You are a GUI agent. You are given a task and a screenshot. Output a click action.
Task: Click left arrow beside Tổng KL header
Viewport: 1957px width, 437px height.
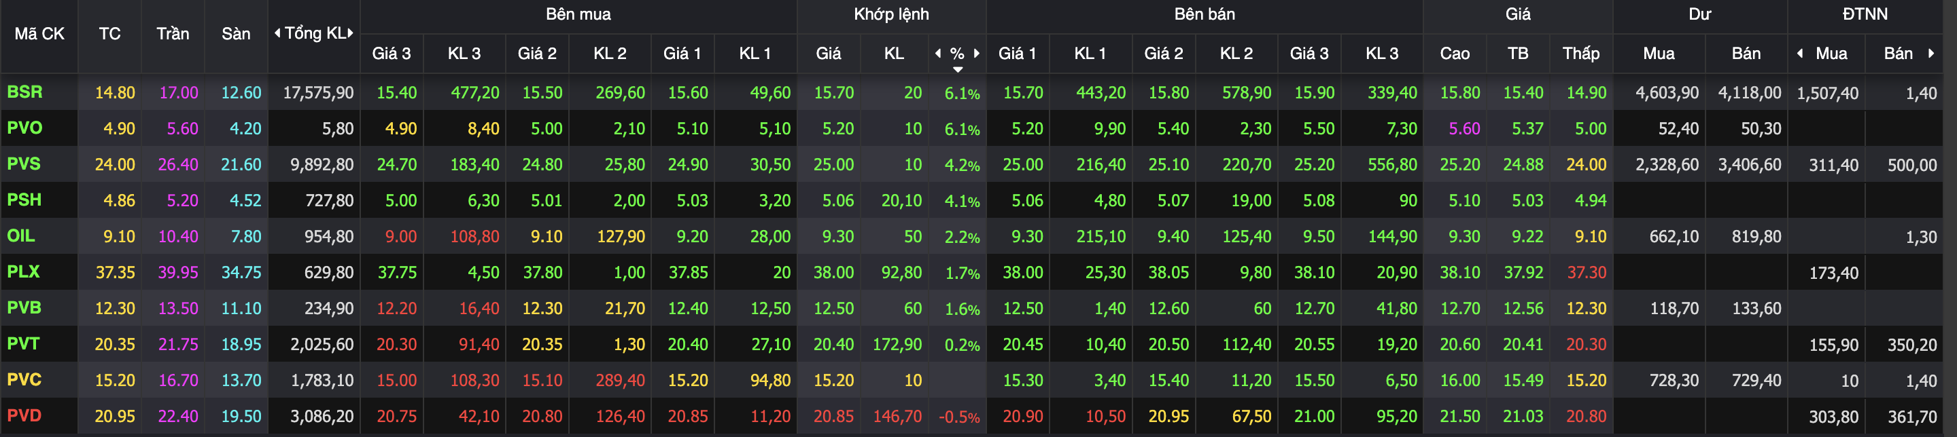click(x=277, y=33)
